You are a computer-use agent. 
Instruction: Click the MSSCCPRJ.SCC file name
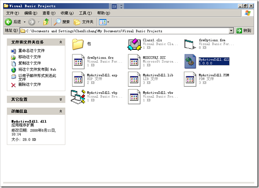(154, 57)
